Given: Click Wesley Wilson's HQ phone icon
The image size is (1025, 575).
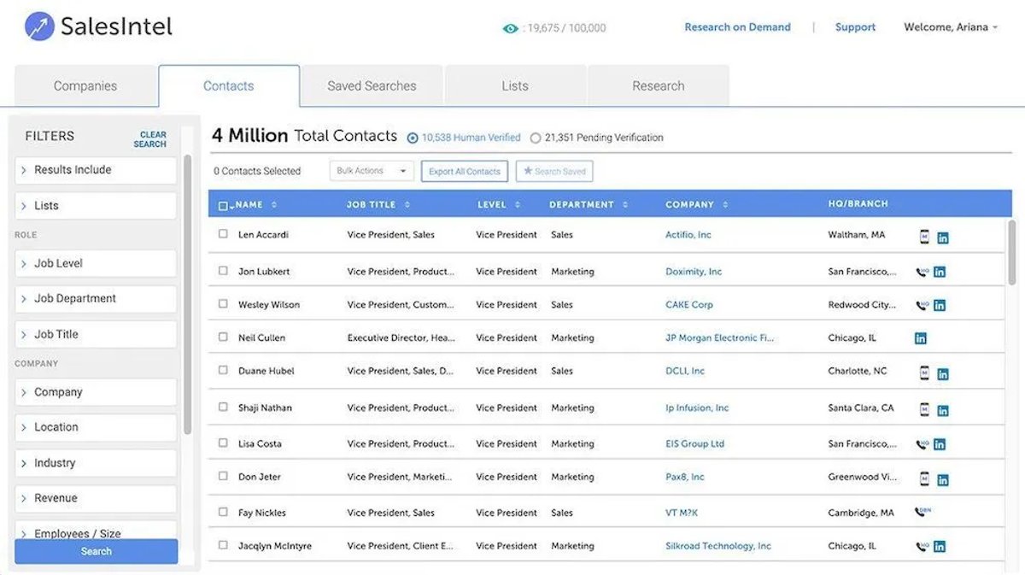Looking at the screenshot, I should pyautogui.click(x=922, y=305).
